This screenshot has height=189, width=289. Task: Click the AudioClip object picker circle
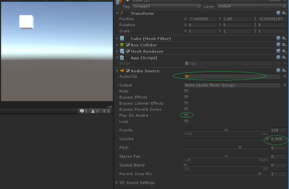(x=285, y=76)
